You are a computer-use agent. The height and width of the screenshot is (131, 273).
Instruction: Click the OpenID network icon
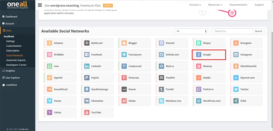50,78
